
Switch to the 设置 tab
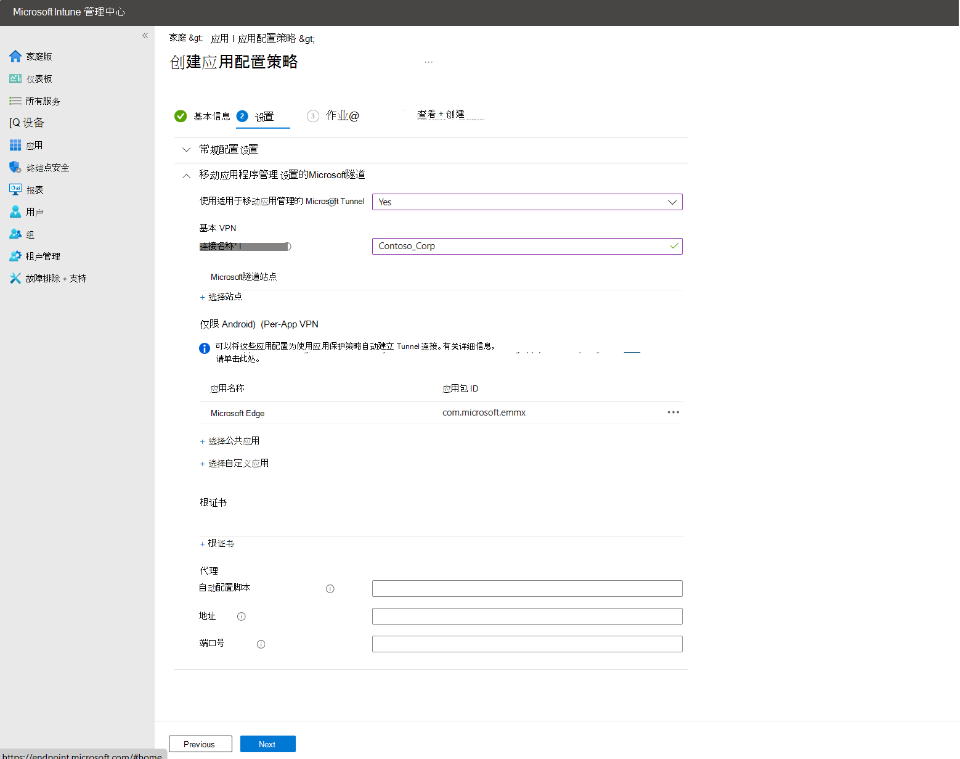click(x=264, y=117)
